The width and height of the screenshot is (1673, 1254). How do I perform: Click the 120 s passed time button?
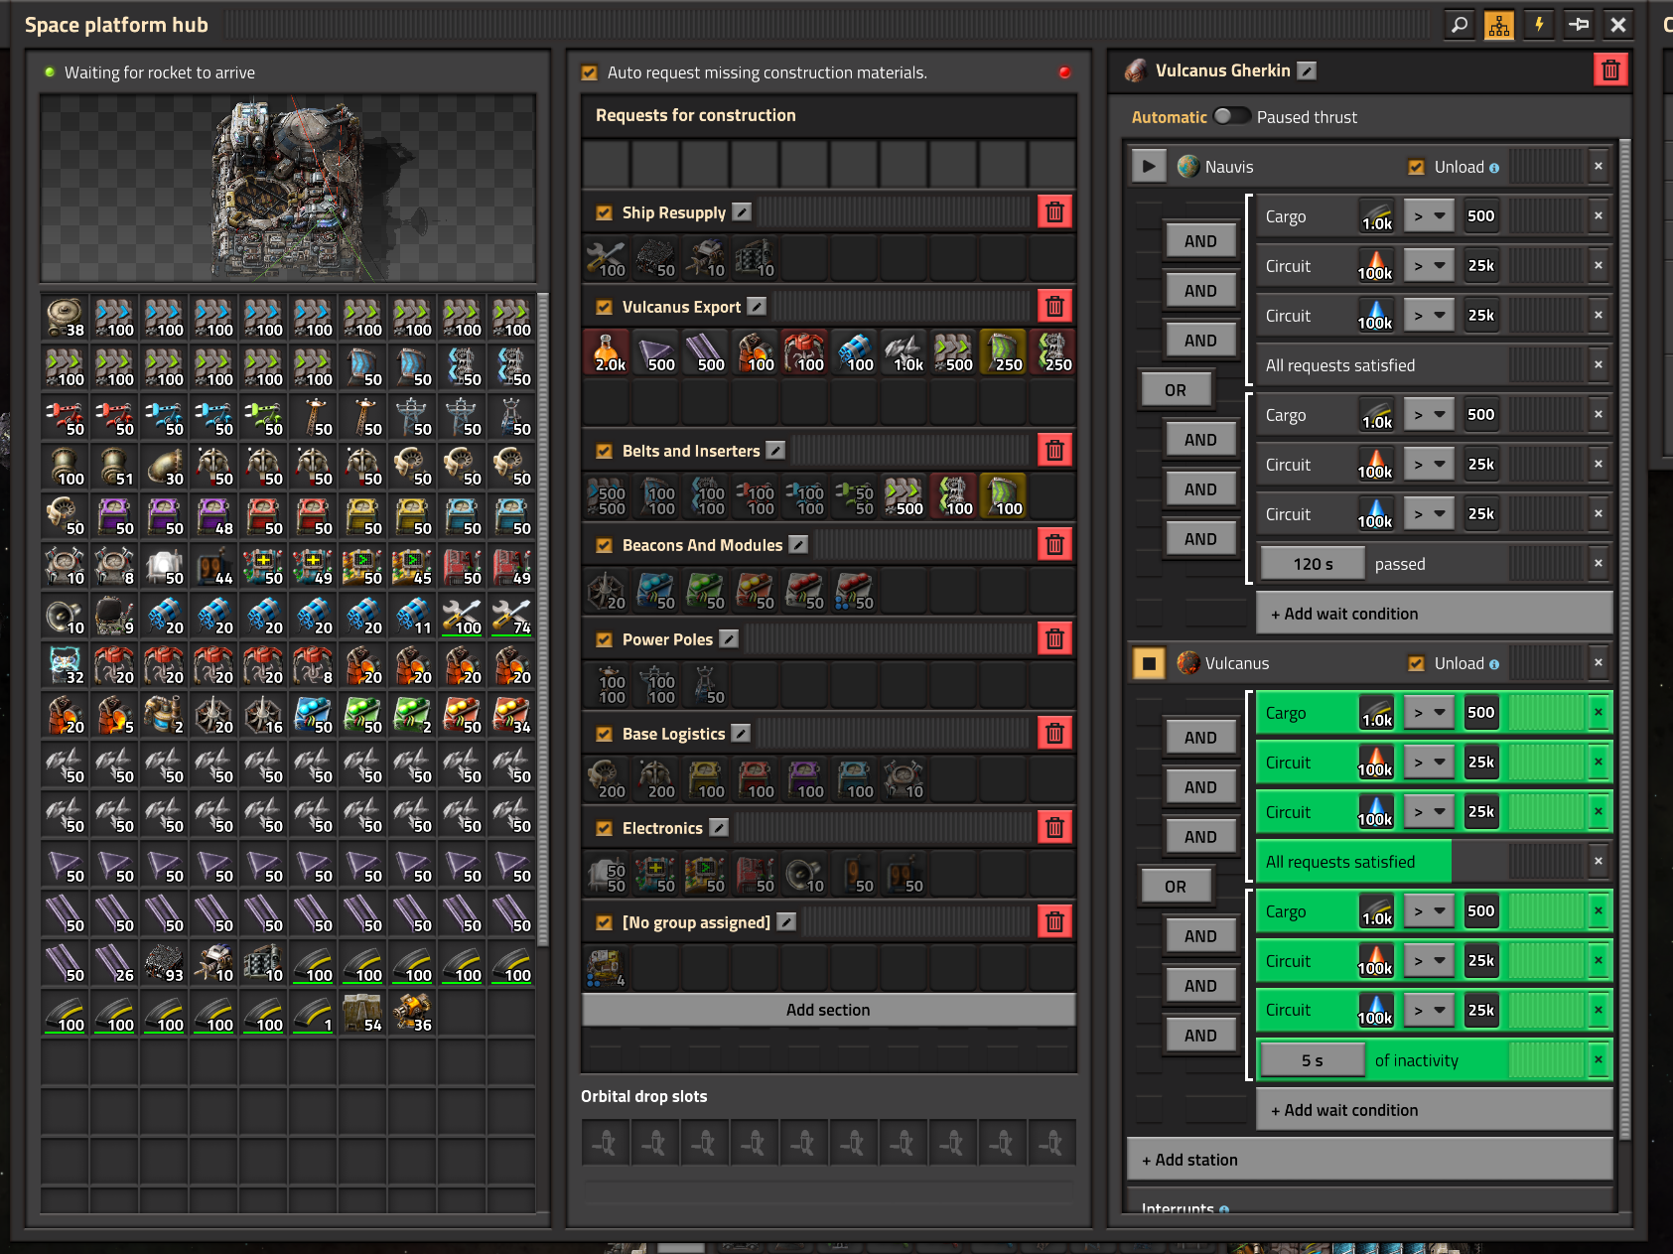tap(1313, 564)
